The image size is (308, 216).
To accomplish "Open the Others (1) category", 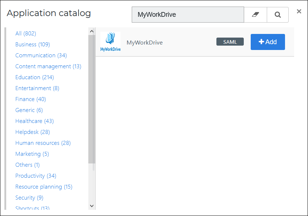I will point(27,165).
